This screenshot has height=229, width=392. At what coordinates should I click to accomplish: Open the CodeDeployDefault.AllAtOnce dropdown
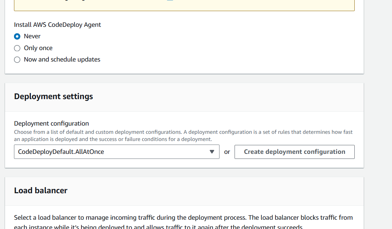[x=117, y=152]
